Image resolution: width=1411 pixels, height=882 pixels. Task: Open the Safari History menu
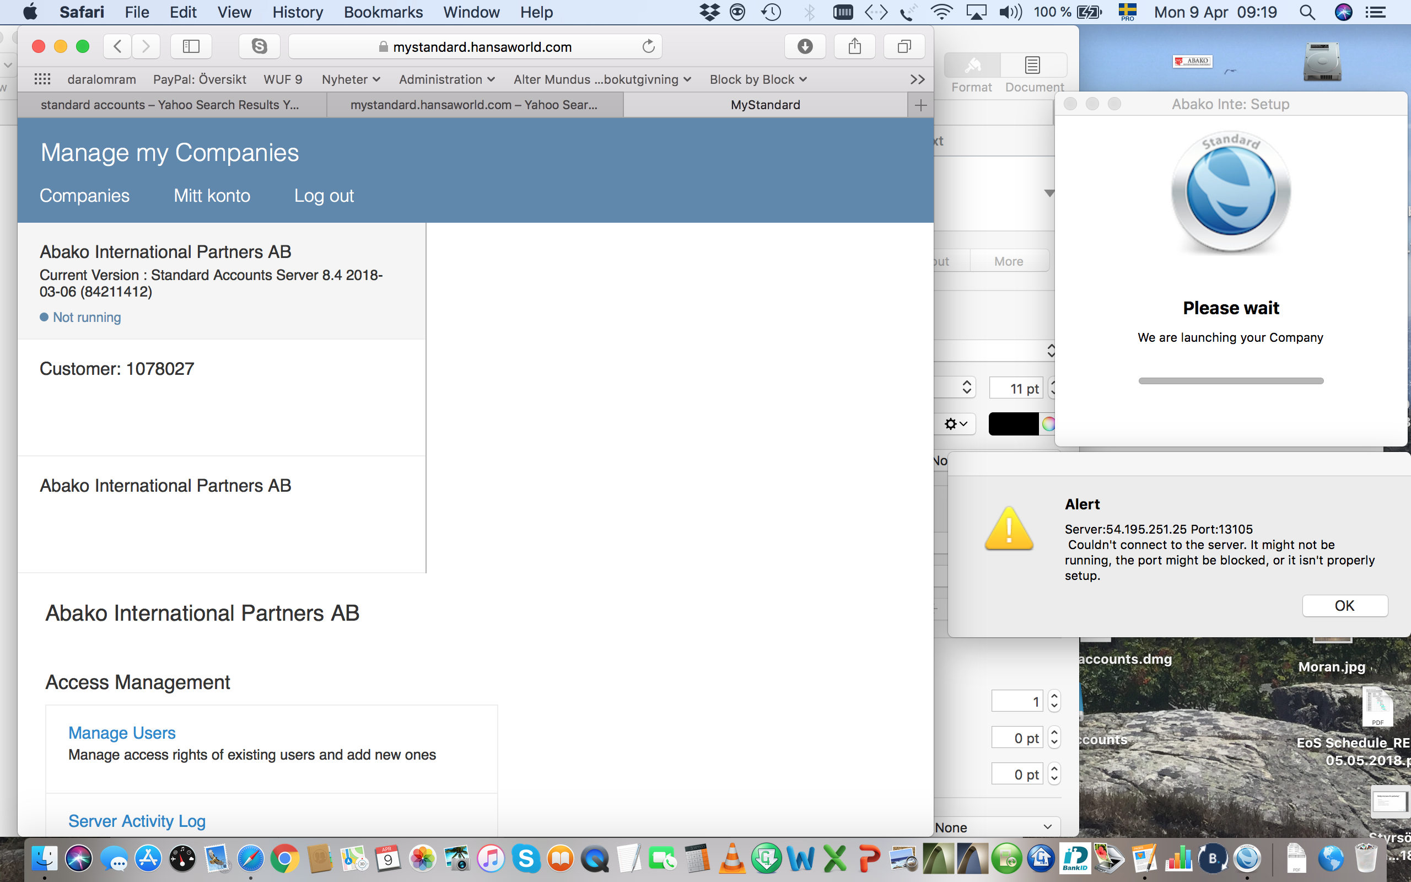[298, 12]
